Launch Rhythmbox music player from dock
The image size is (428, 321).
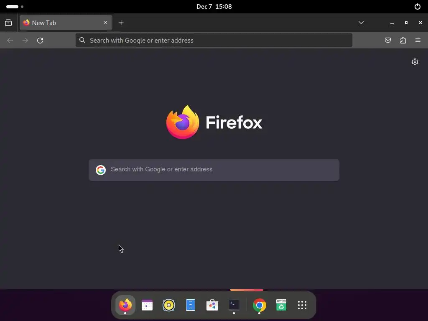click(169, 305)
